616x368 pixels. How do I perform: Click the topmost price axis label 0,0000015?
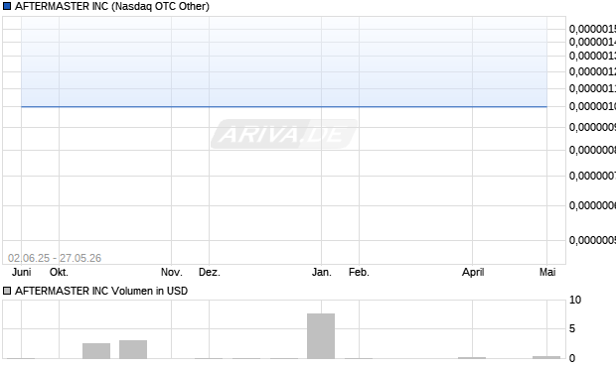click(x=592, y=29)
